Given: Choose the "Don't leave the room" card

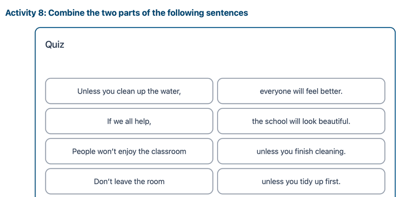Looking at the screenshot, I should coord(129,181).
